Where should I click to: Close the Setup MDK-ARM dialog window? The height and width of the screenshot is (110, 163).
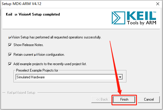tap(158, 4)
